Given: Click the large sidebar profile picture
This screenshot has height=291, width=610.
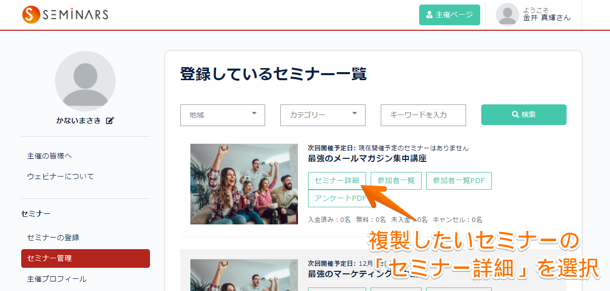Looking at the screenshot, I should [85, 81].
